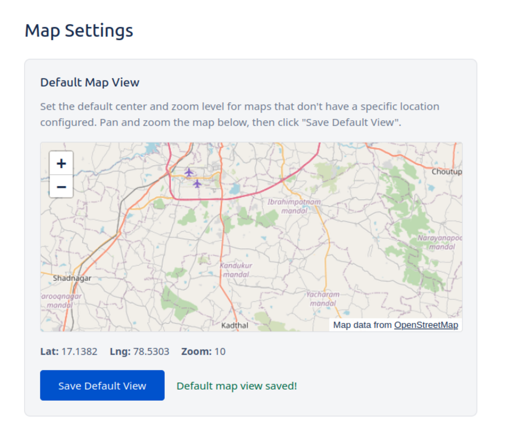Click the Shadnagar town label

[x=73, y=278]
